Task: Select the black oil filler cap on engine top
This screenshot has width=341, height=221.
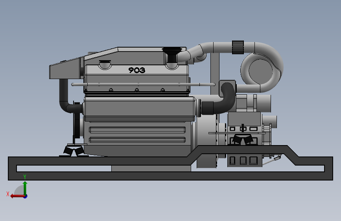Action: tap(172, 54)
